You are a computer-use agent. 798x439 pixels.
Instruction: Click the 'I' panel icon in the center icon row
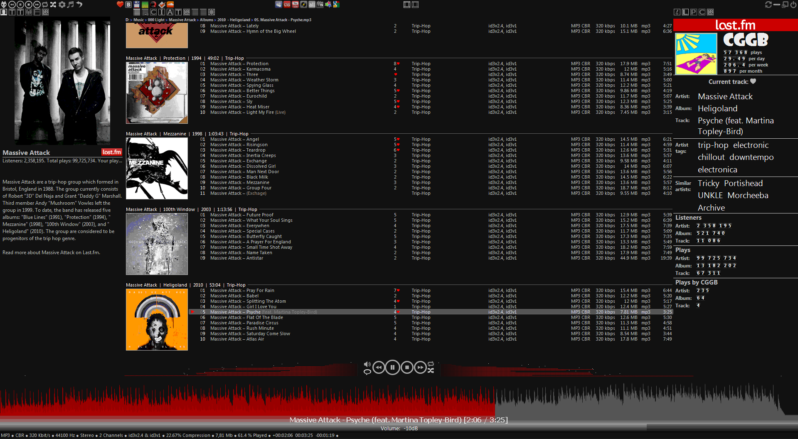pos(162,12)
